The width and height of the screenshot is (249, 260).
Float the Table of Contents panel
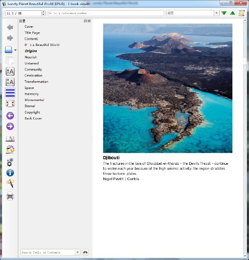(x=85, y=21)
